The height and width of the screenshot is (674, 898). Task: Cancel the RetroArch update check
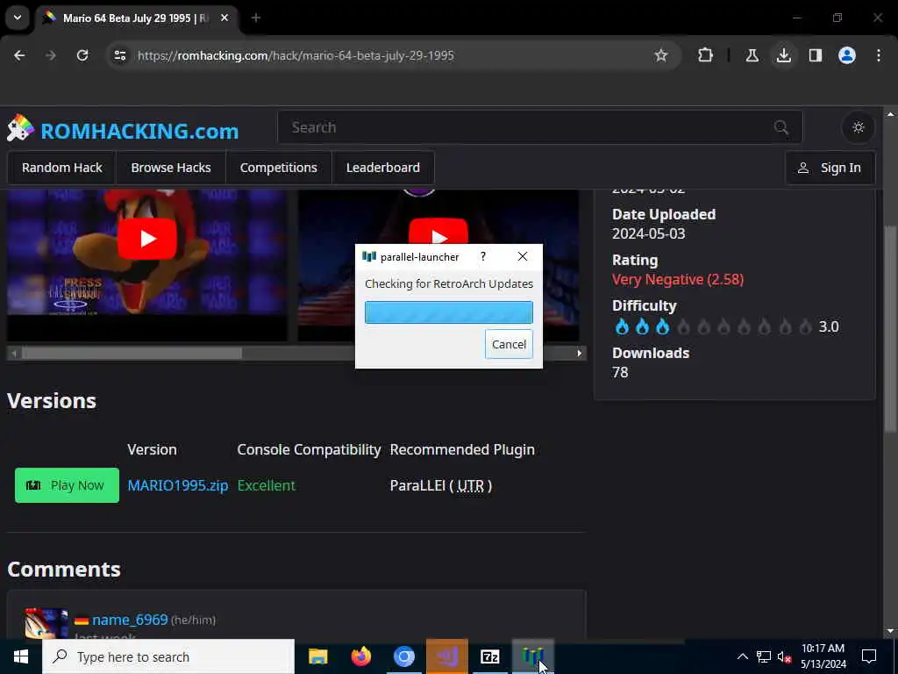coord(509,344)
